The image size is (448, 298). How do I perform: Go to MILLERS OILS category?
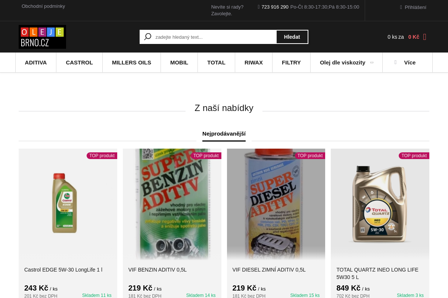coord(131,62)
